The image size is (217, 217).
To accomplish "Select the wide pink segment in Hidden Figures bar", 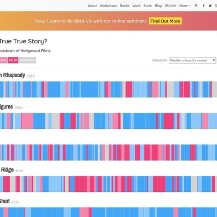I will coord(27,121).
